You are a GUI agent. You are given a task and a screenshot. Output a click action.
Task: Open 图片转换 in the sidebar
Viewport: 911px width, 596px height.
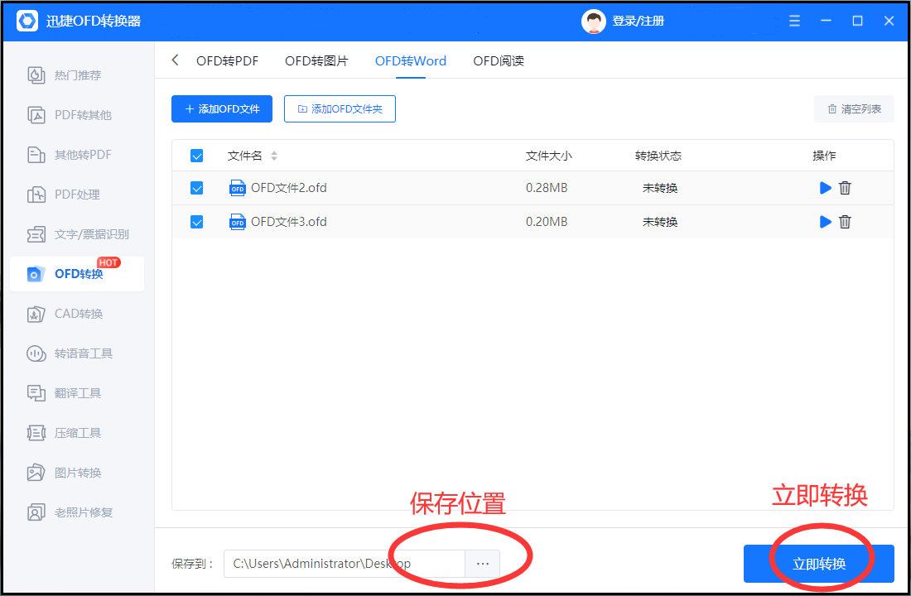77,473
